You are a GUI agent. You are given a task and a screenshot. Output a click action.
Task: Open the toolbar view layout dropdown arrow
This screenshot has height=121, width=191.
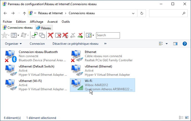click(93, 35)
